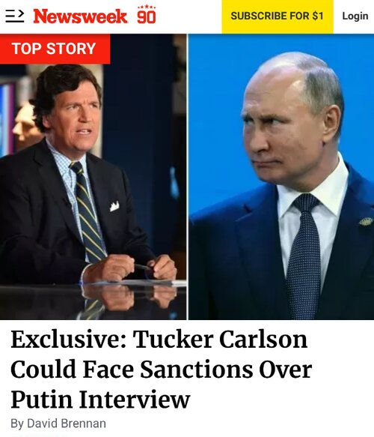The image size is (374, 437).
Task: Click the red TOP STORY badge
Action: [x=55, y=49]
